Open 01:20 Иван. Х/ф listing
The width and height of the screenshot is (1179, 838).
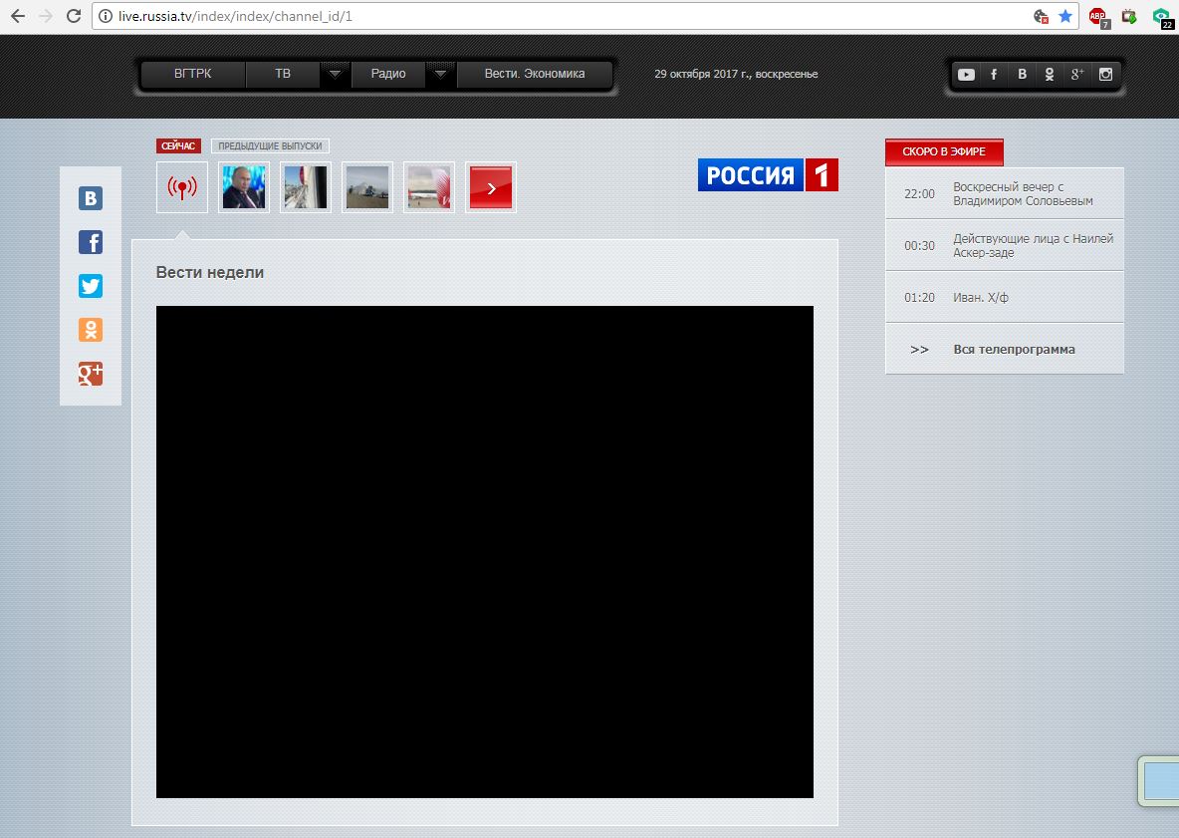tap(1005, 297)
